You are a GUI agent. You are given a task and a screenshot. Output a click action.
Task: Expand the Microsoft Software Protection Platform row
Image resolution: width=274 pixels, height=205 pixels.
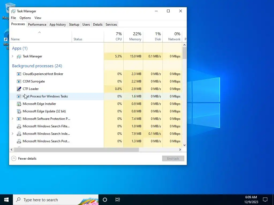pyautogui.click(x=13, y=119)
